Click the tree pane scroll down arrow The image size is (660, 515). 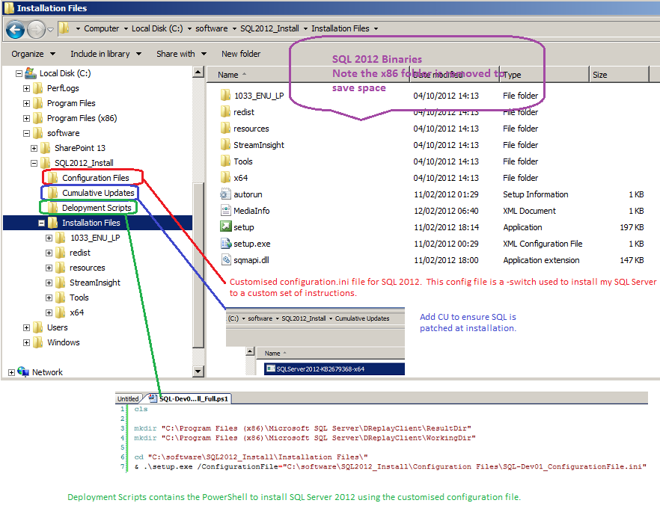pos(198,371)
